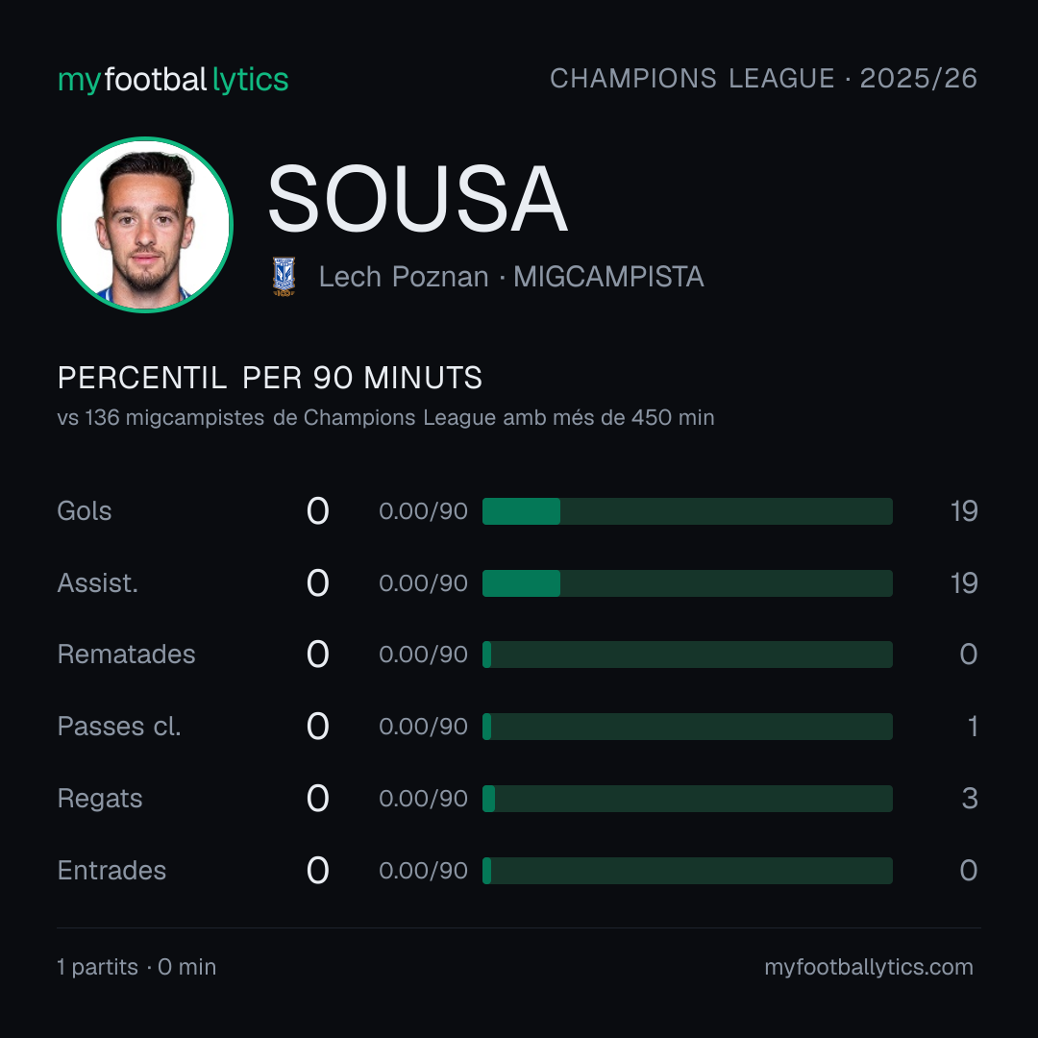The width and height of the screenshot is (1038, 1038).
Task: Click the Lech Poznan · MIGCAMPISTA text
Action: click(511, 277)
